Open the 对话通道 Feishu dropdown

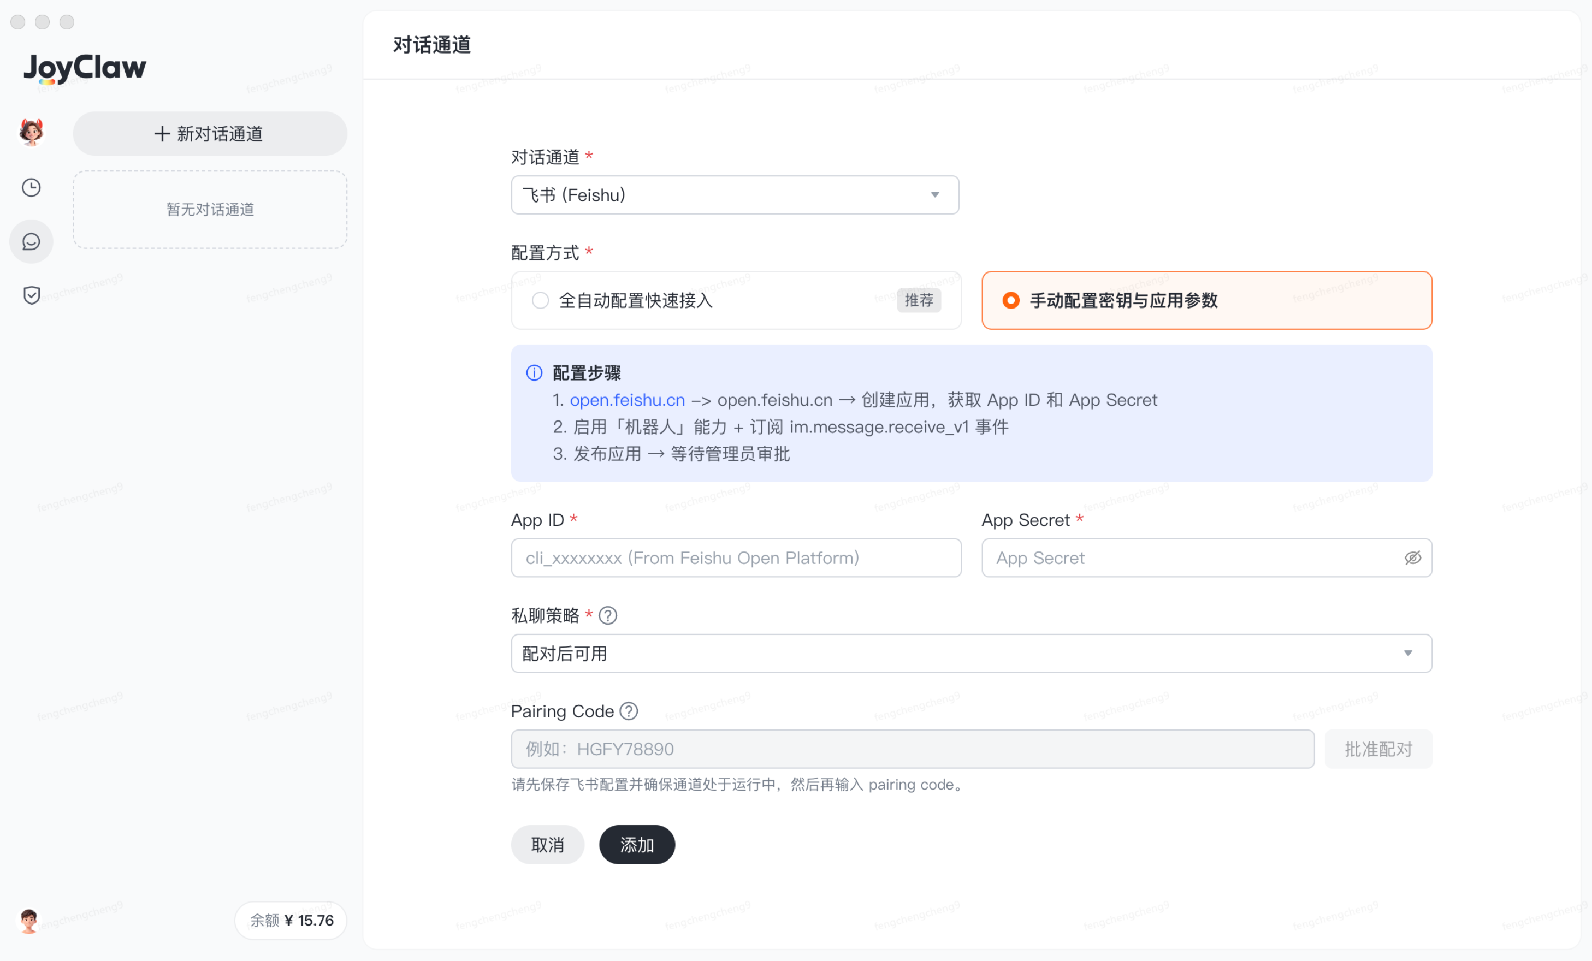735,195
